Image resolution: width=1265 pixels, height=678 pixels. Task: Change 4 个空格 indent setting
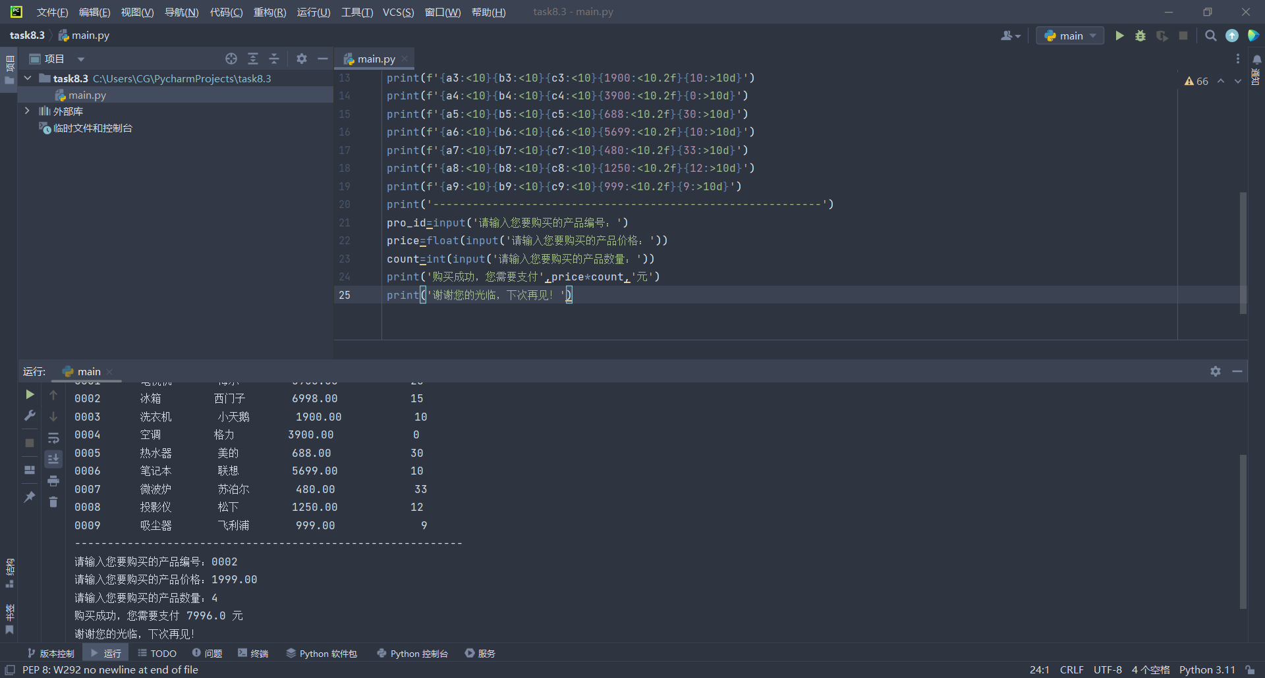(x=1150, y=669)
